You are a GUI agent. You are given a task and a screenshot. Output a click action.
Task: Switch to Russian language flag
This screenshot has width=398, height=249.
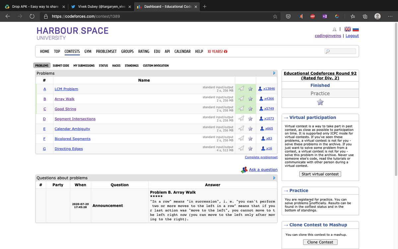[356, 29]
